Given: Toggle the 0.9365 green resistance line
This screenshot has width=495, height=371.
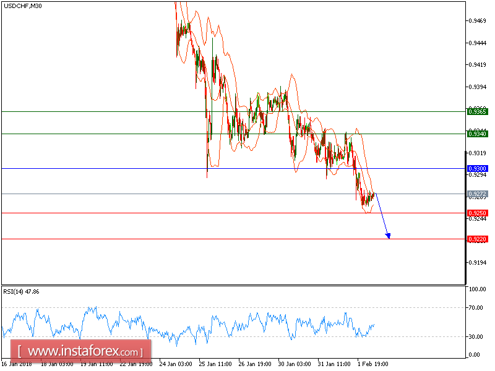Looking at the screenshot, I should [247, 112].
